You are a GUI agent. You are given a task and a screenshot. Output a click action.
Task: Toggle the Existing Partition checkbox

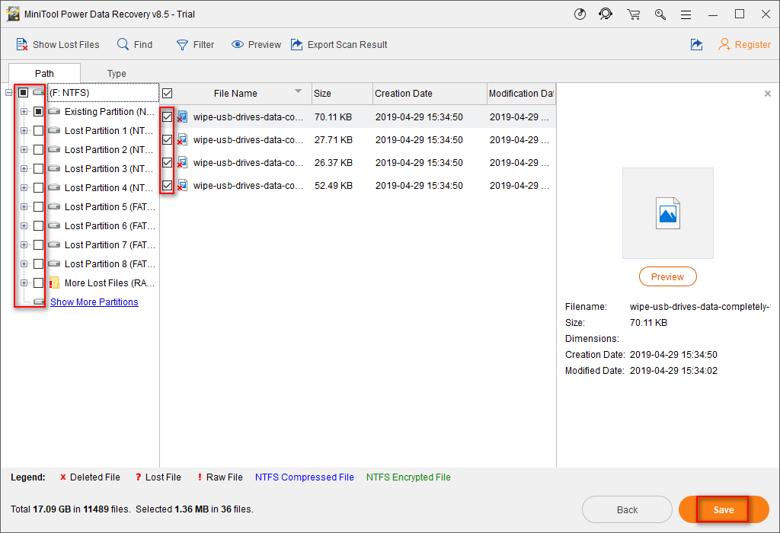(38, 111)
